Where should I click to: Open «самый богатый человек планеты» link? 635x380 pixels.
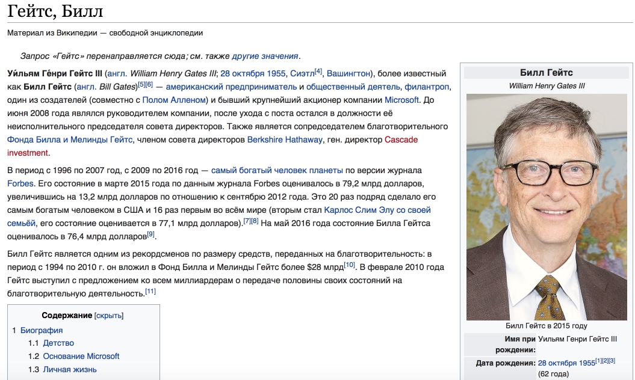click(277, 170)
